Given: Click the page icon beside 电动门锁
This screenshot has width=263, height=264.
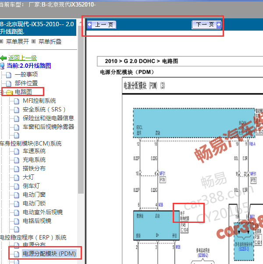Looking at the screenshot, I should click(16, 204).
